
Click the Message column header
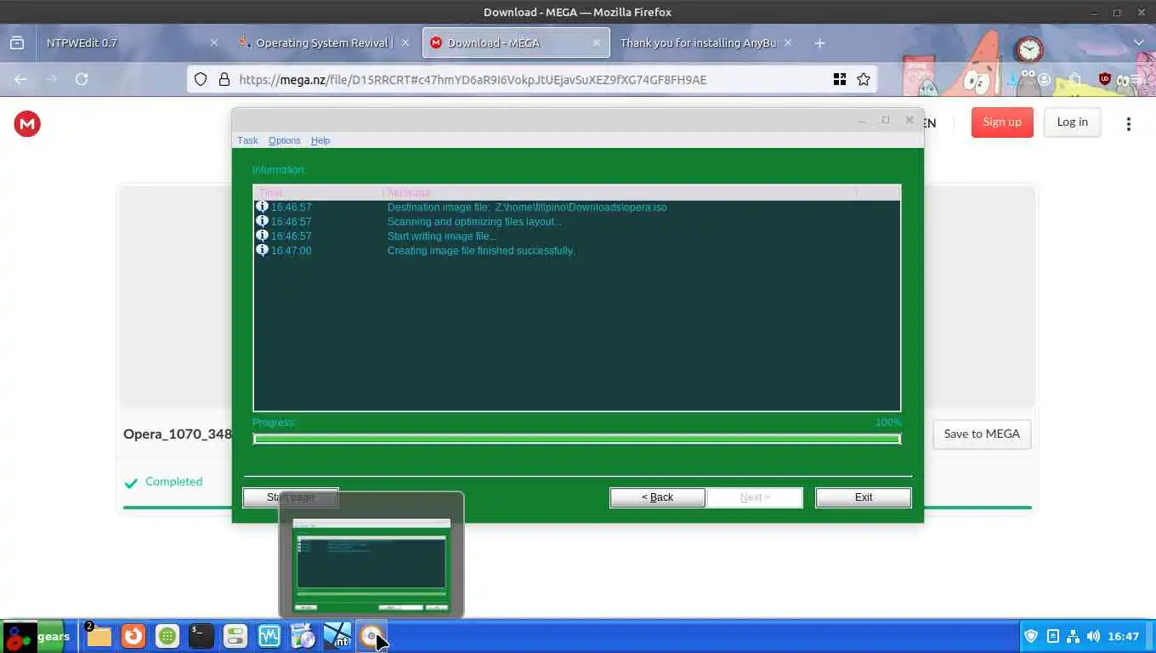(620, 193)
